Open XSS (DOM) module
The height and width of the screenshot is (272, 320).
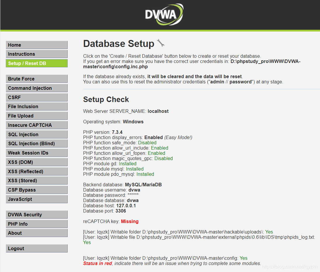point(37,162)
